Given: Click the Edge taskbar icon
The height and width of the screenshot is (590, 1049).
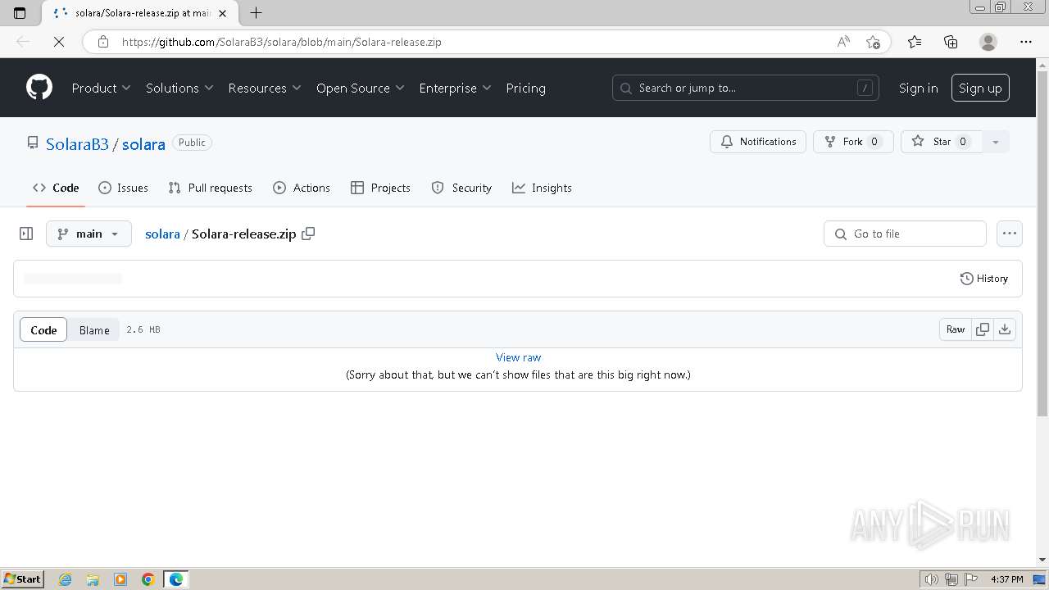Looking at the screenshot, I should 176,579.
